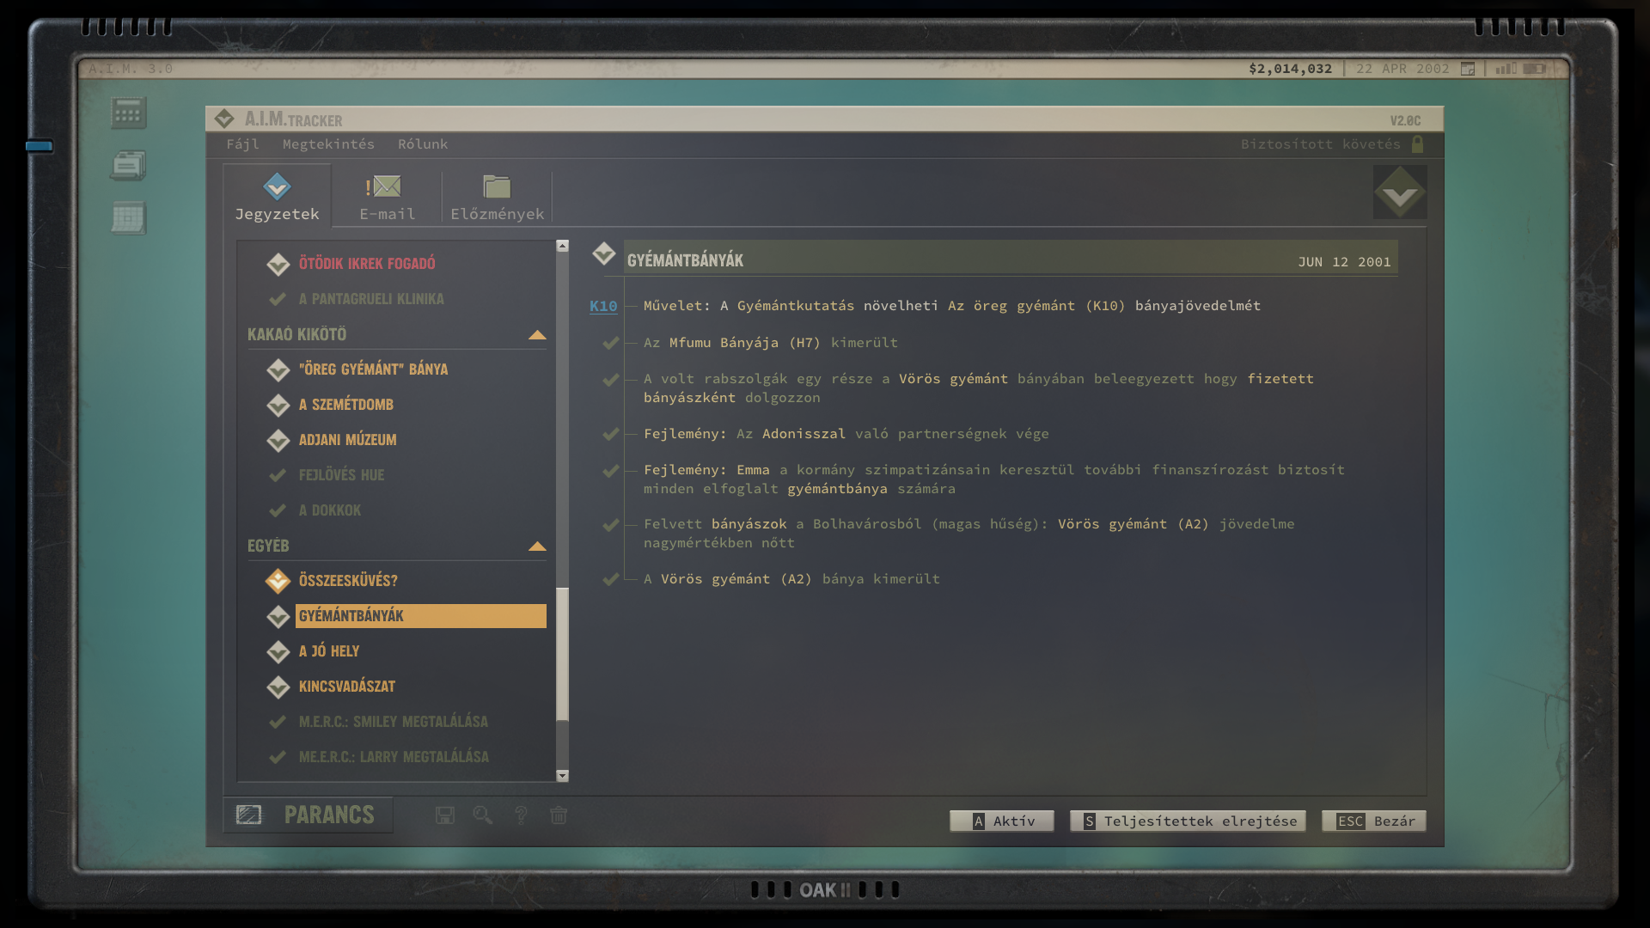This screenshot has width=1650, height=928.
Task: Click the large chevron emblem top right
Action: 1400,192
